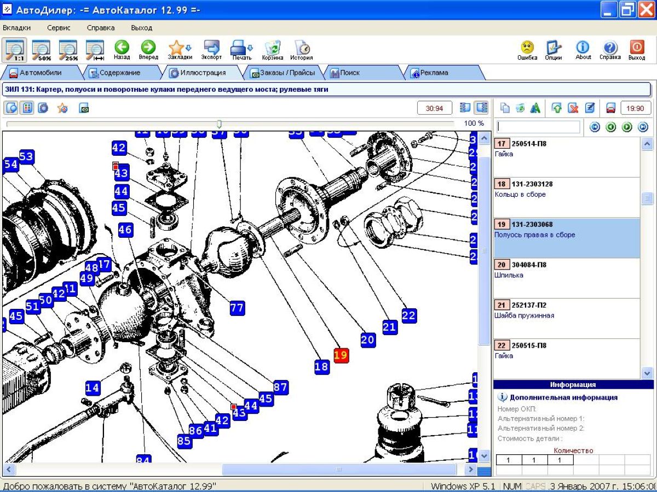This screenshot has height=492, width=657.
Task: Select part 18 131-2303128 Кольцо в сборе
Action: tap(567, 197)
